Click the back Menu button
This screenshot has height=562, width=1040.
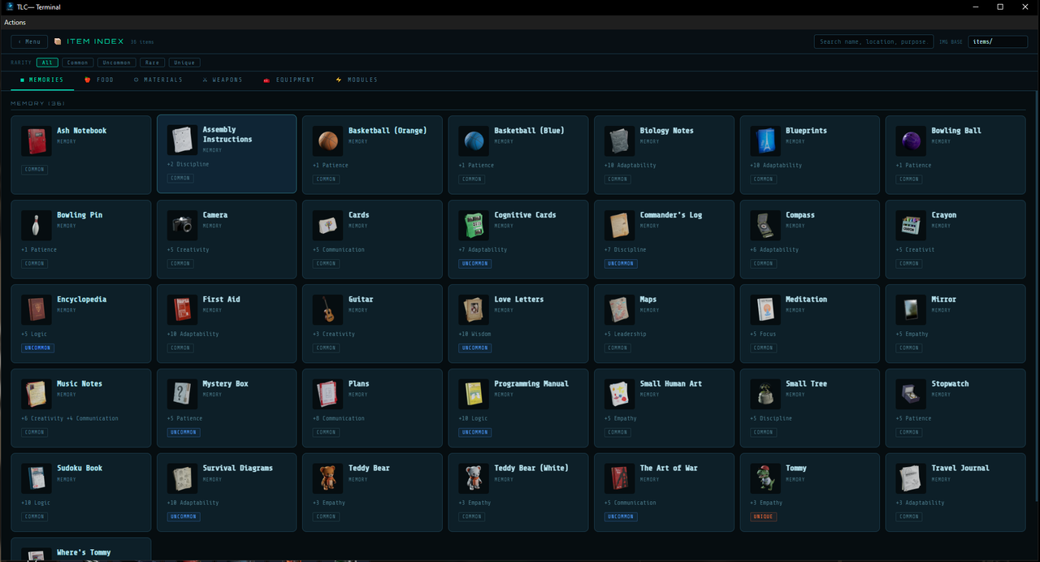pyautogui.click(x=29, y=41)
